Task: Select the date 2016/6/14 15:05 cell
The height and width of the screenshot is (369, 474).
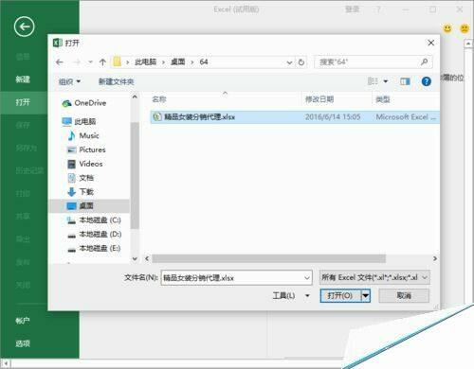Action: pos(333,117)
